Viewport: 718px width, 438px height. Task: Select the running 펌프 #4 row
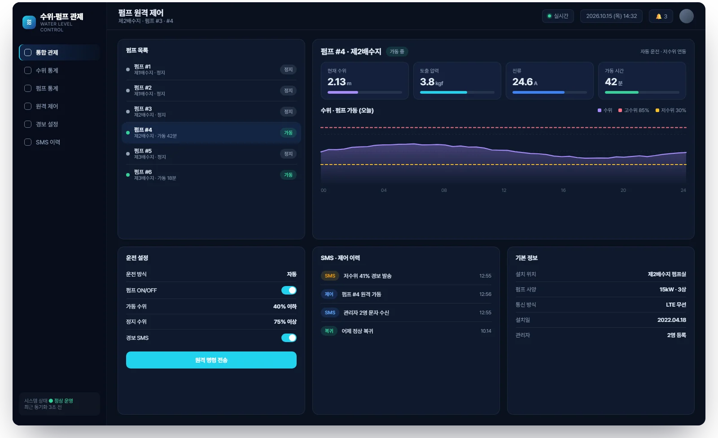[x=211, y=133]
